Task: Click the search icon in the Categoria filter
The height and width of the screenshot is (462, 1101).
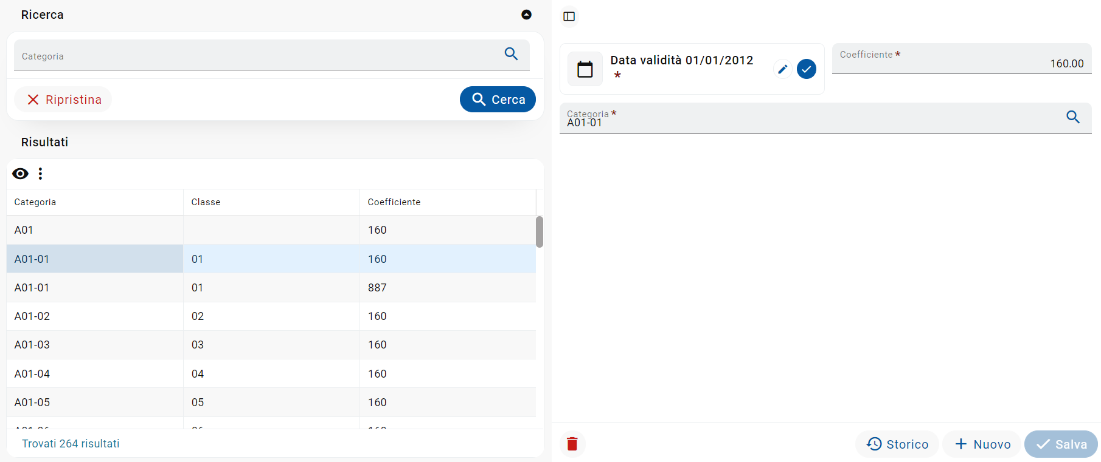Action: 511,54
